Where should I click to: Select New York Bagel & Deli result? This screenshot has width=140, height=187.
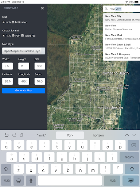point(121,46)
